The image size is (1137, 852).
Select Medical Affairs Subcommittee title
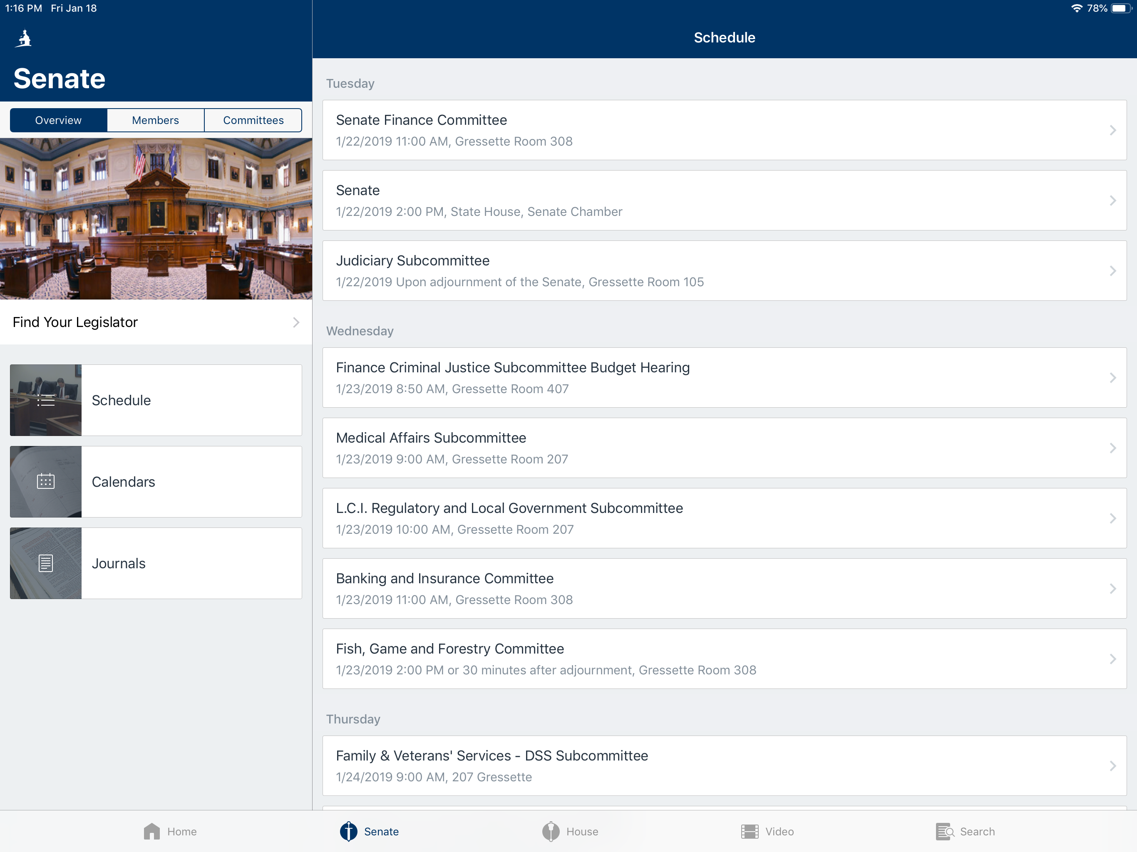coord(431,438)
